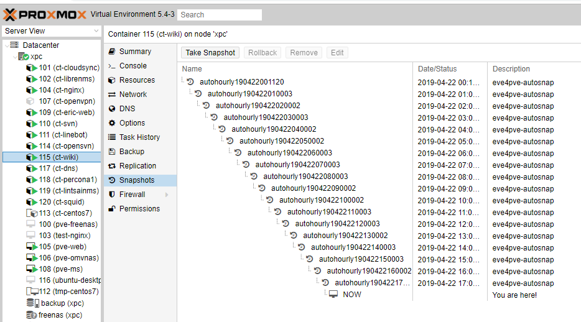Image resolution: width=581 pixels, height=322 pixels.
Task: Click the Permissions unlock icon
Action: [x=112, y=209]
